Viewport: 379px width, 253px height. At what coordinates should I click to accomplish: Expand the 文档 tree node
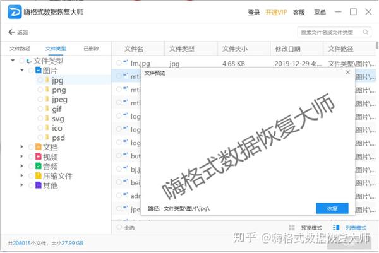click(21, 147)
